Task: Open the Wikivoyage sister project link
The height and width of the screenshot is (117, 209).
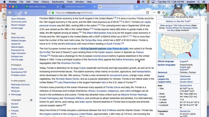Action: click(16, 95)
